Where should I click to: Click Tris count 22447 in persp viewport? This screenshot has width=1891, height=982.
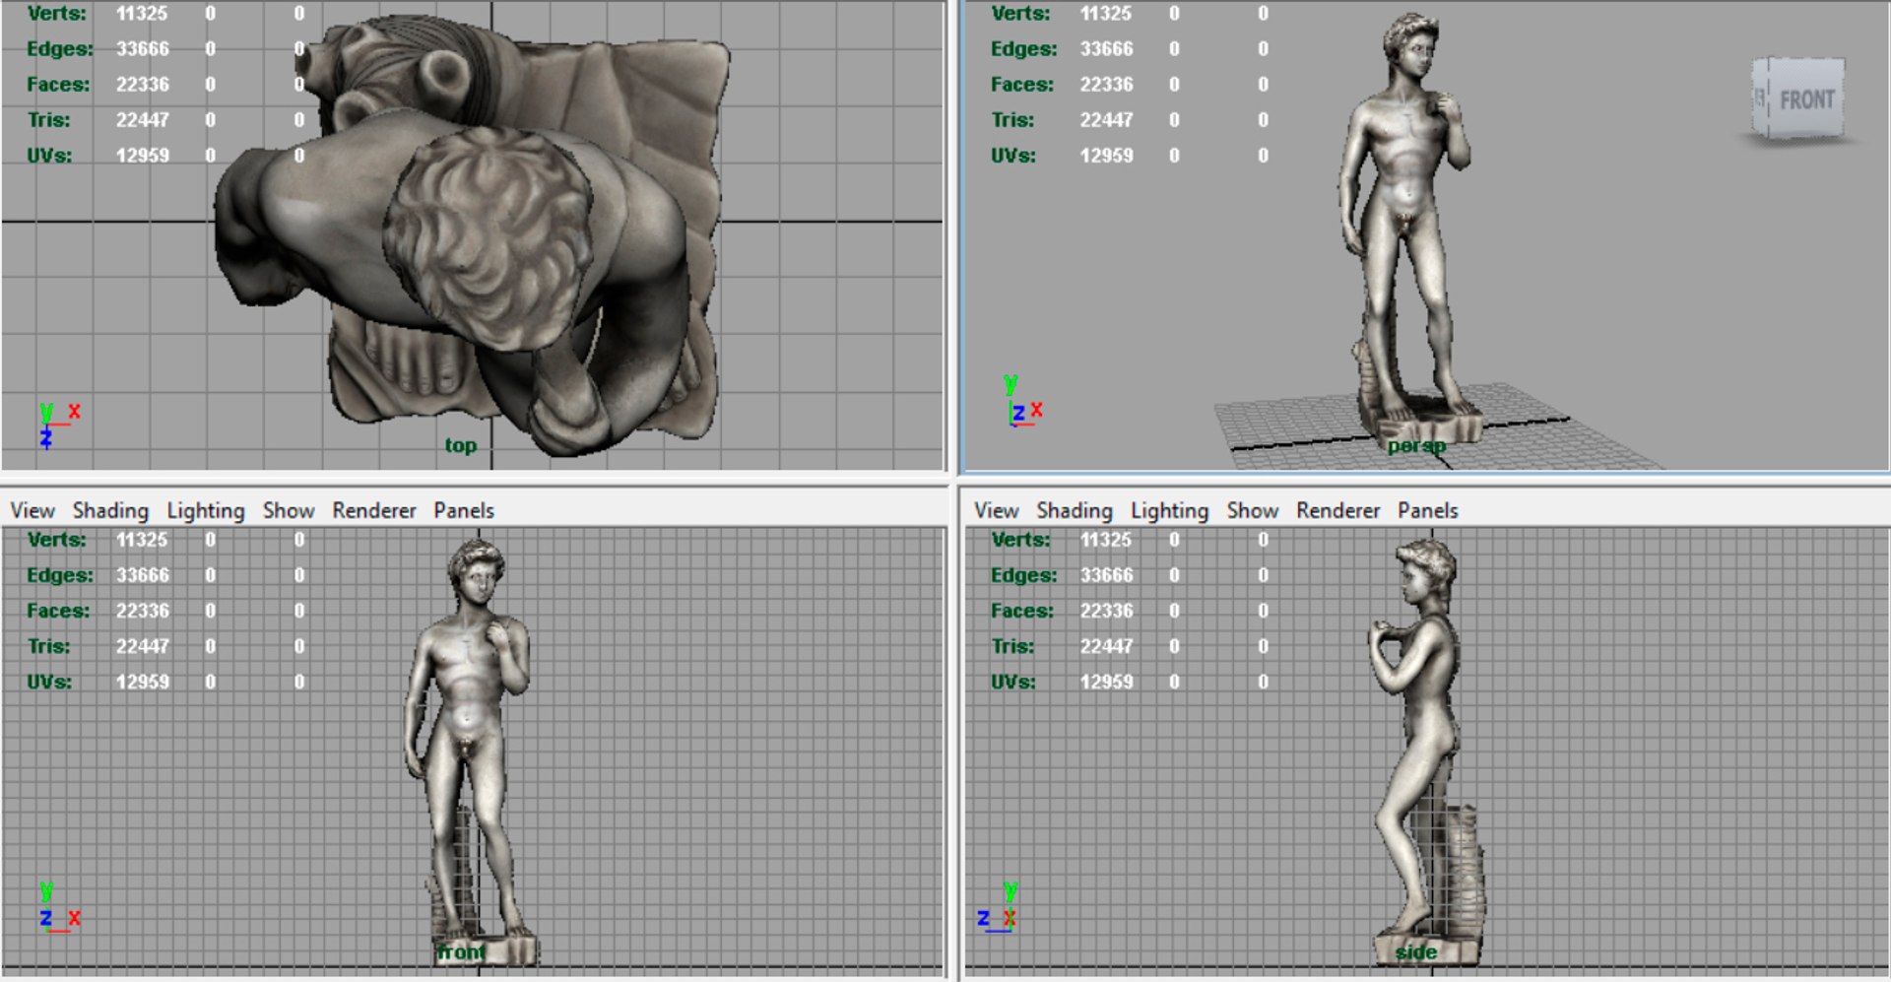(1106, 120)
